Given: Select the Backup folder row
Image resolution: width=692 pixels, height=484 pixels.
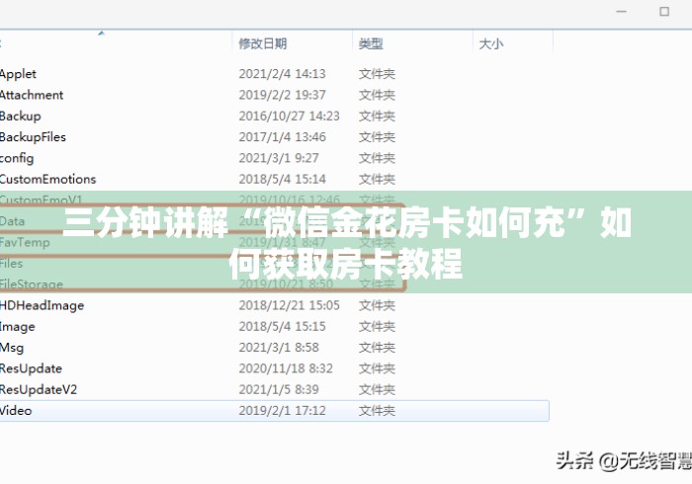Looking at the screenshot, I should [274, 116].
